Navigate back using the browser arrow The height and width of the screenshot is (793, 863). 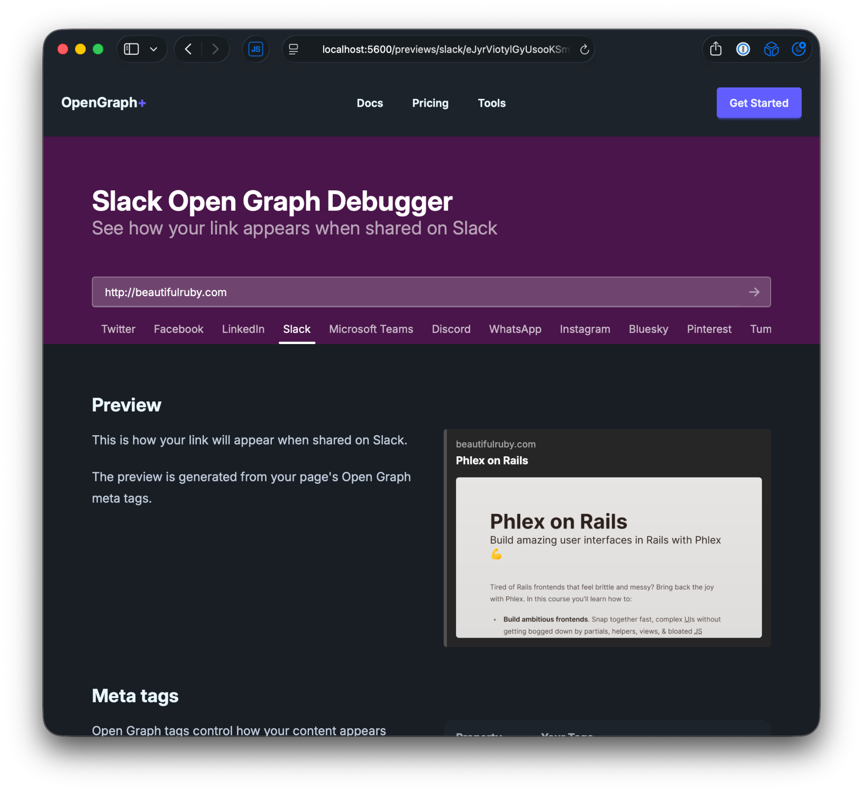click(188, 49)
